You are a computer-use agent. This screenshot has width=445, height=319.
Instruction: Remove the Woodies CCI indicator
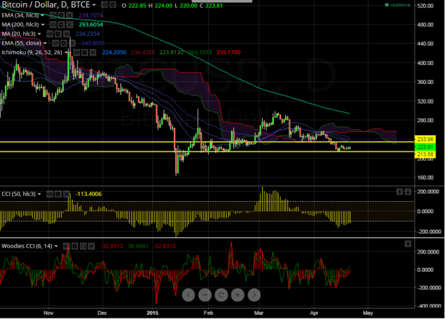coord(91,246)
